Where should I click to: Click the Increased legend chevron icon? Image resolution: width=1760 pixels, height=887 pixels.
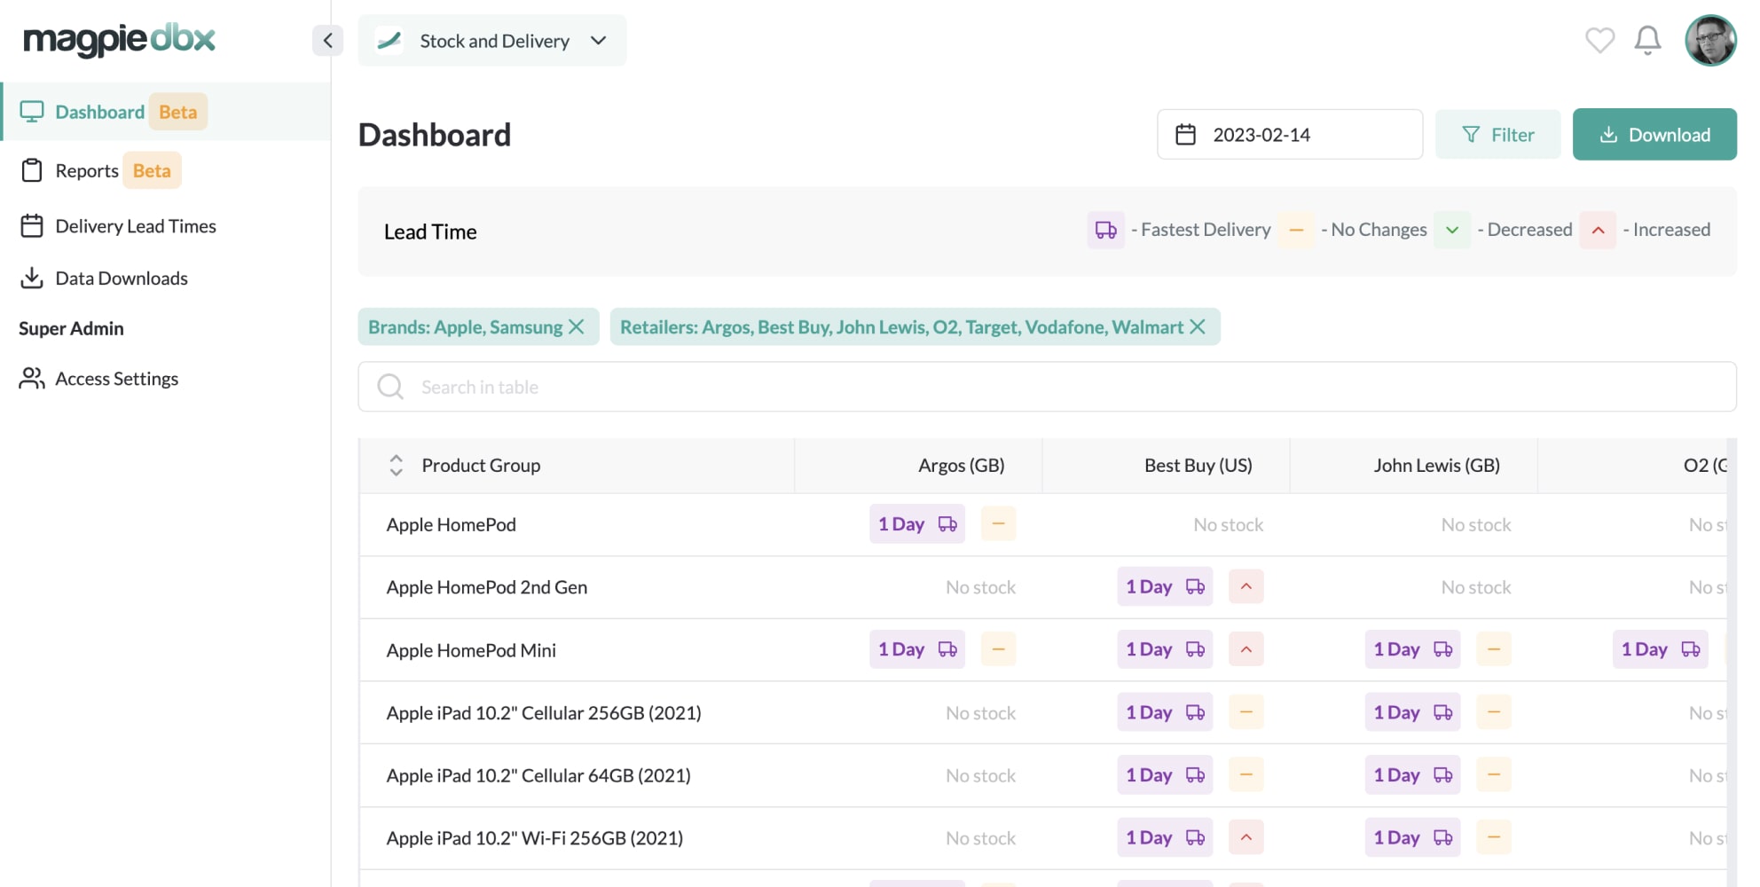click(1598, 230)
